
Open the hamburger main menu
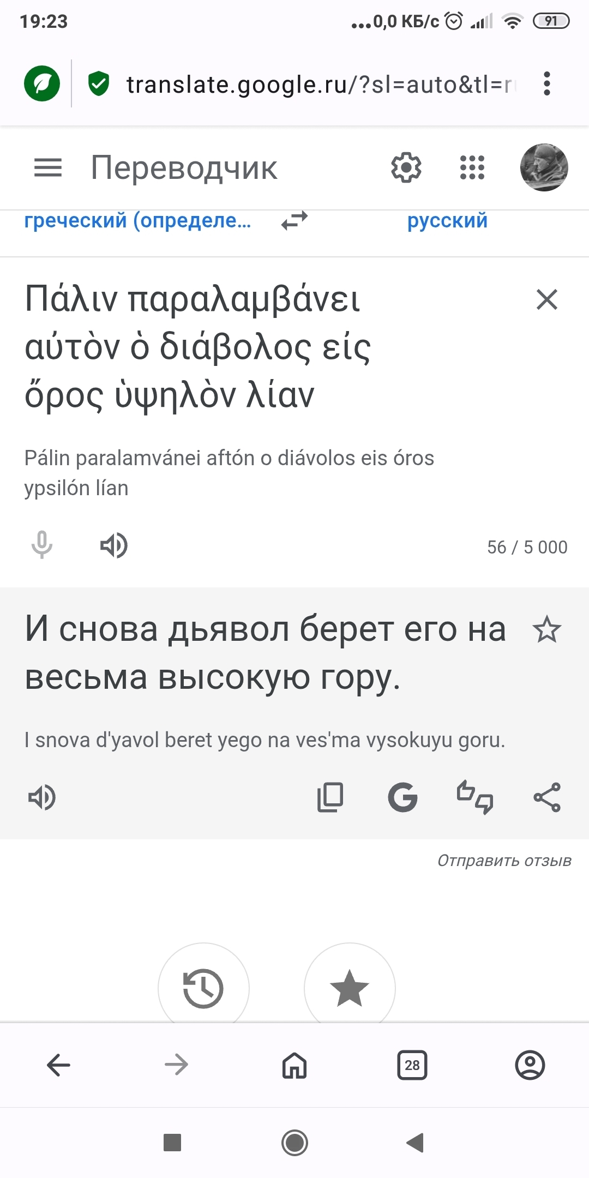[x=48, y=167]
